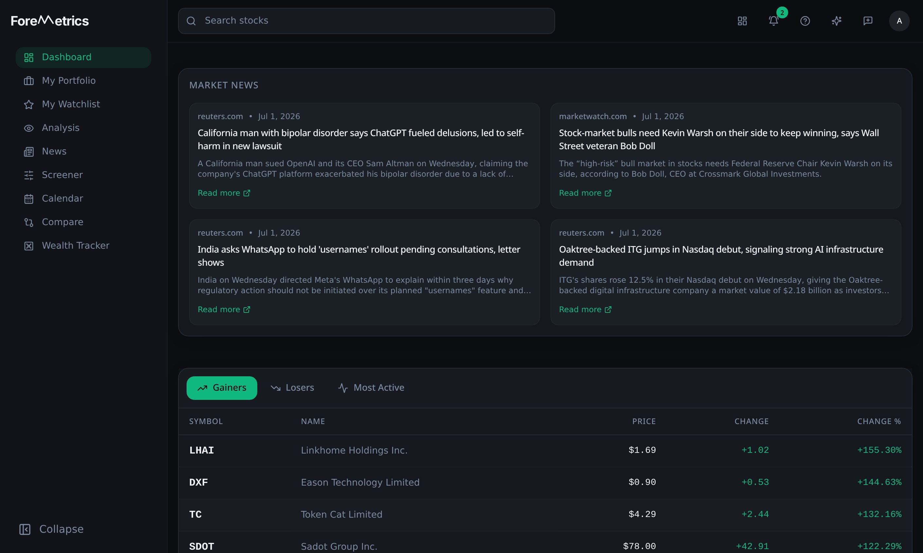
Task: Open the Stock-market bulls Kevin Warsh headline
Action: click(x=719, y=139)
